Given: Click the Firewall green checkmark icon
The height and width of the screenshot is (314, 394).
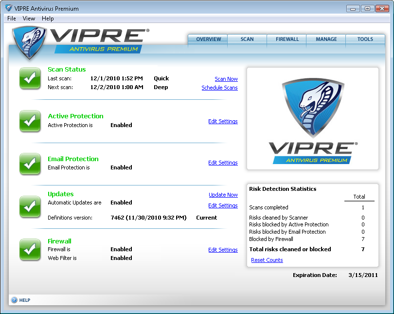Looking at the screenshot, I should (x=30, y=249).
